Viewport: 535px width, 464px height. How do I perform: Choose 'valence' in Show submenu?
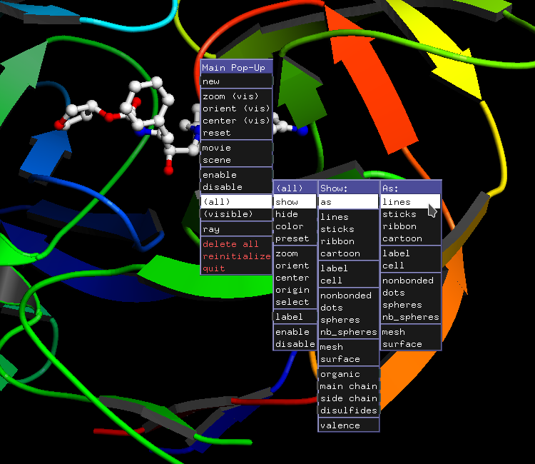[x=348, y=425]
